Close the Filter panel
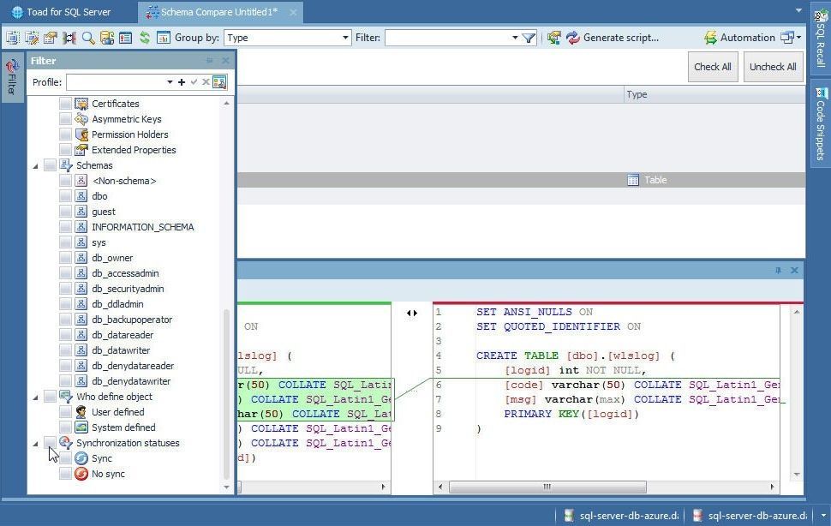This screenshot has height=526, width=831. coord(226,61)
